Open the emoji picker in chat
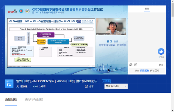 click(x=131, y=65)
